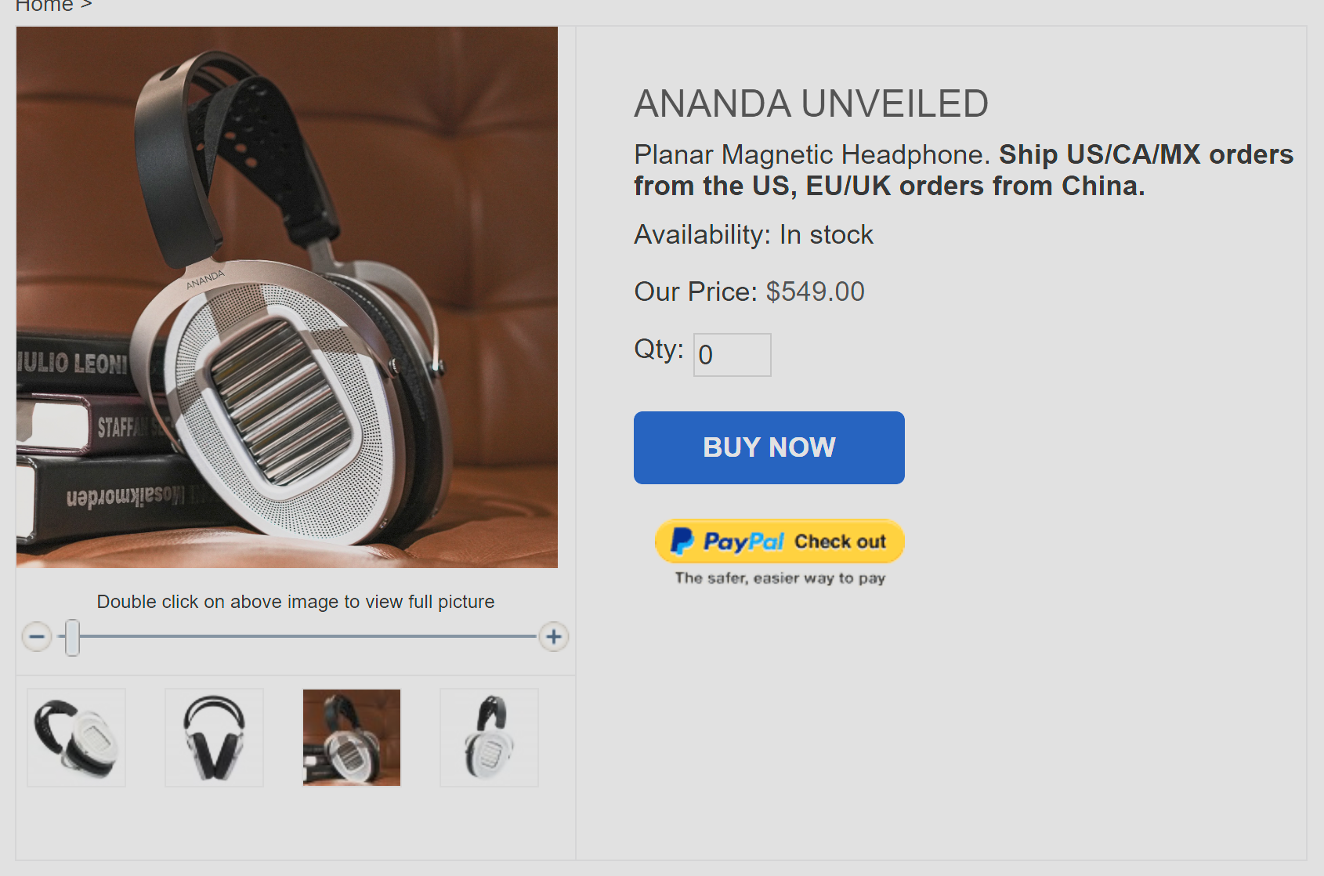Click the breadcrumb chevron after Home

pyautogui.click(x=86, y=5)
